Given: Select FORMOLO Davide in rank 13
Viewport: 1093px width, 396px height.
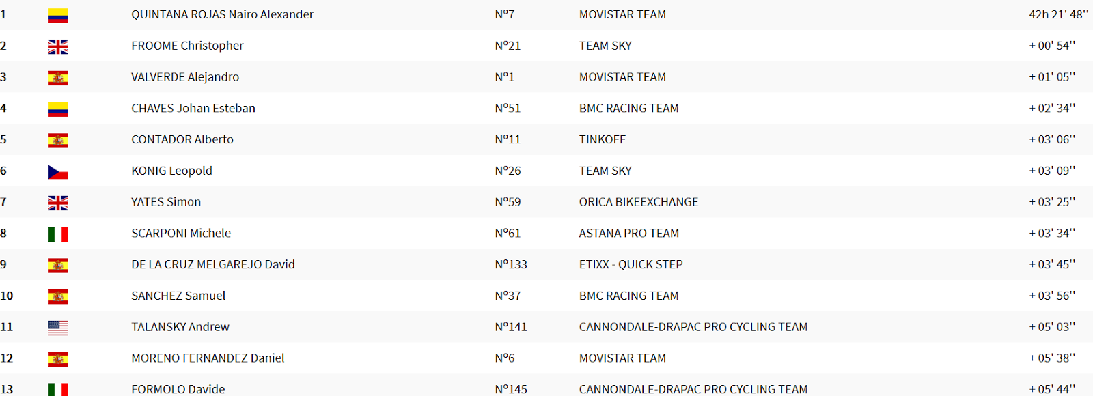Looking at the screenshot, I should pyautogui.click(x=178, y=389).
